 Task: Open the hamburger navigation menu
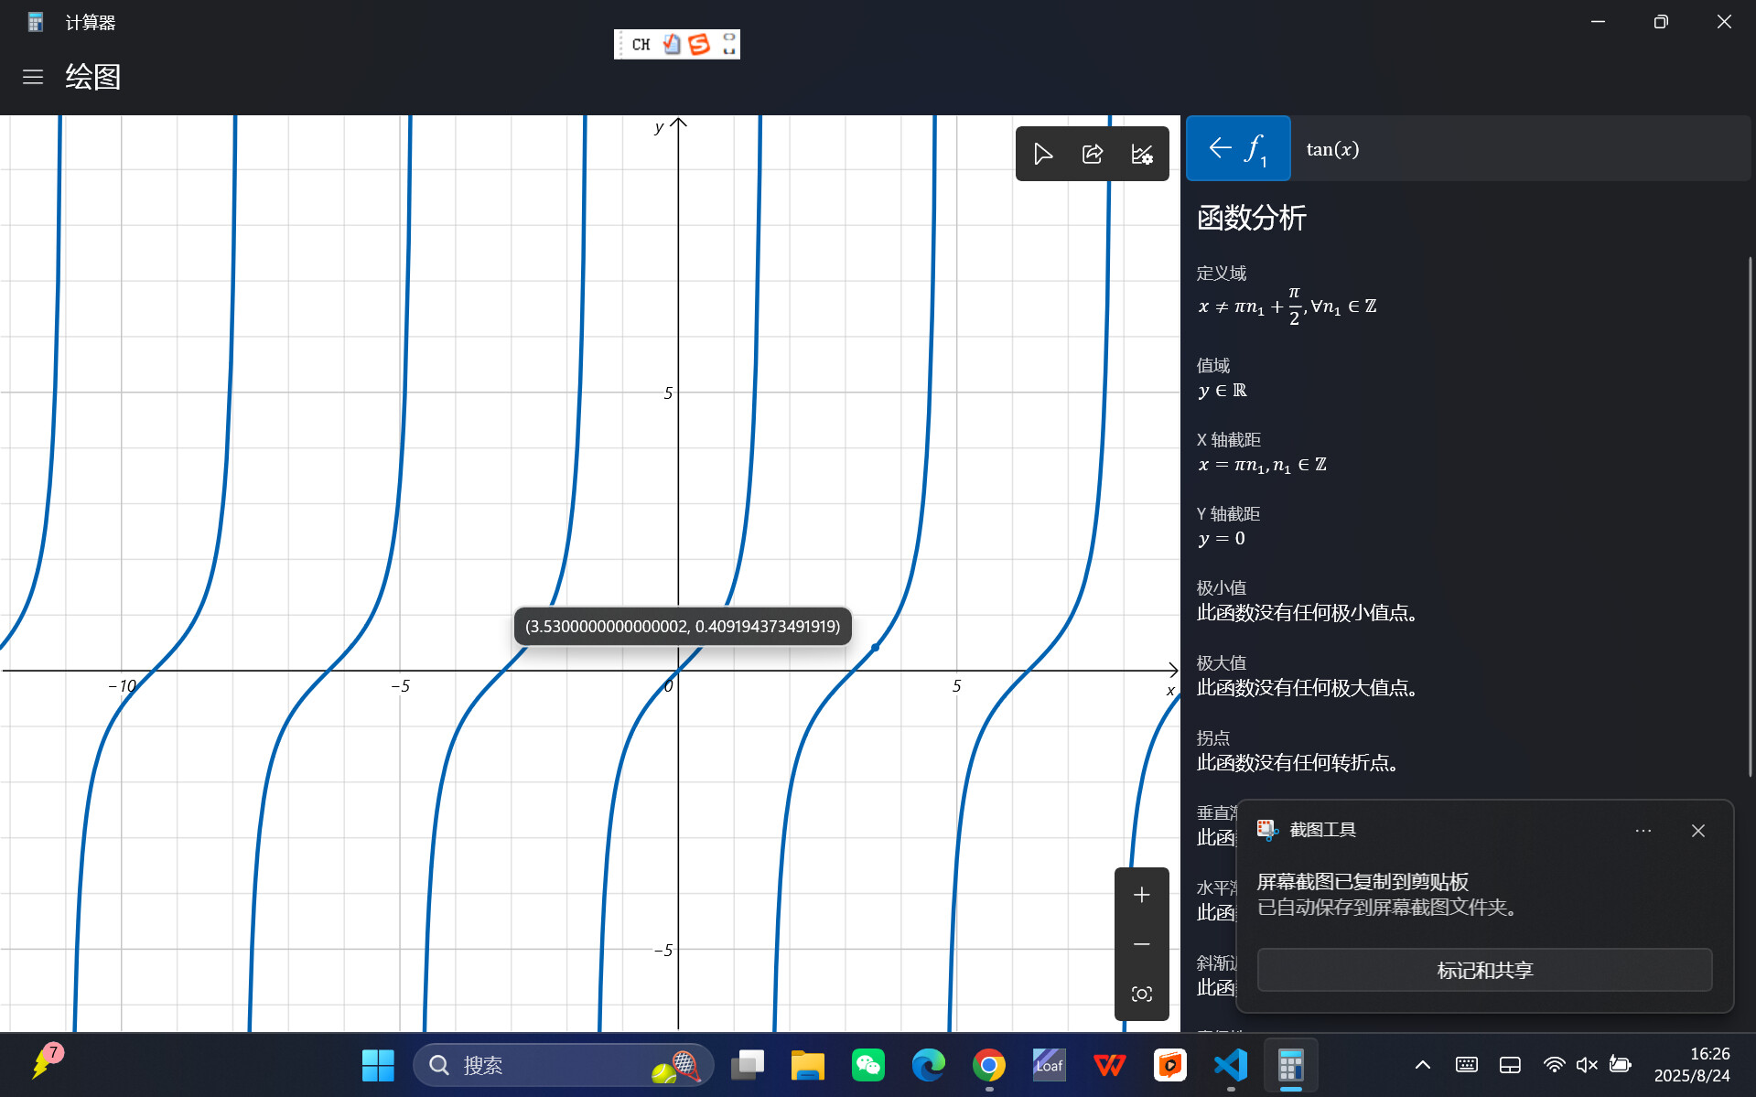point(33,77)
